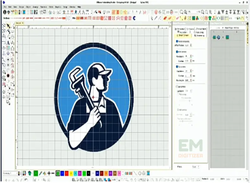Open the Arrange menu

(x=35, y=7)
